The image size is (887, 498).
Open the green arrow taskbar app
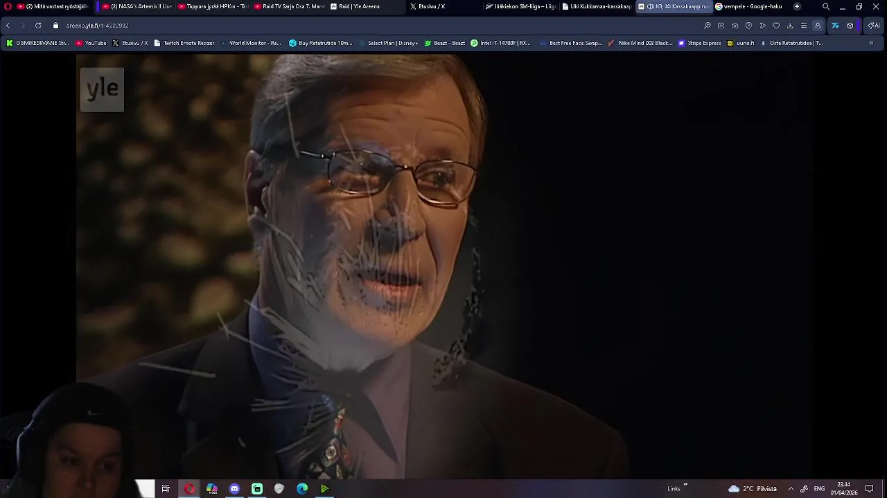point(324,489)
